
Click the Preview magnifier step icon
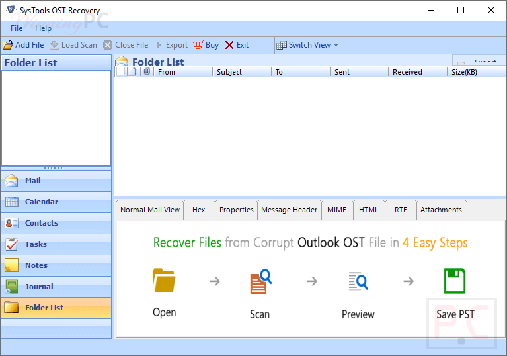click(358, 281)
